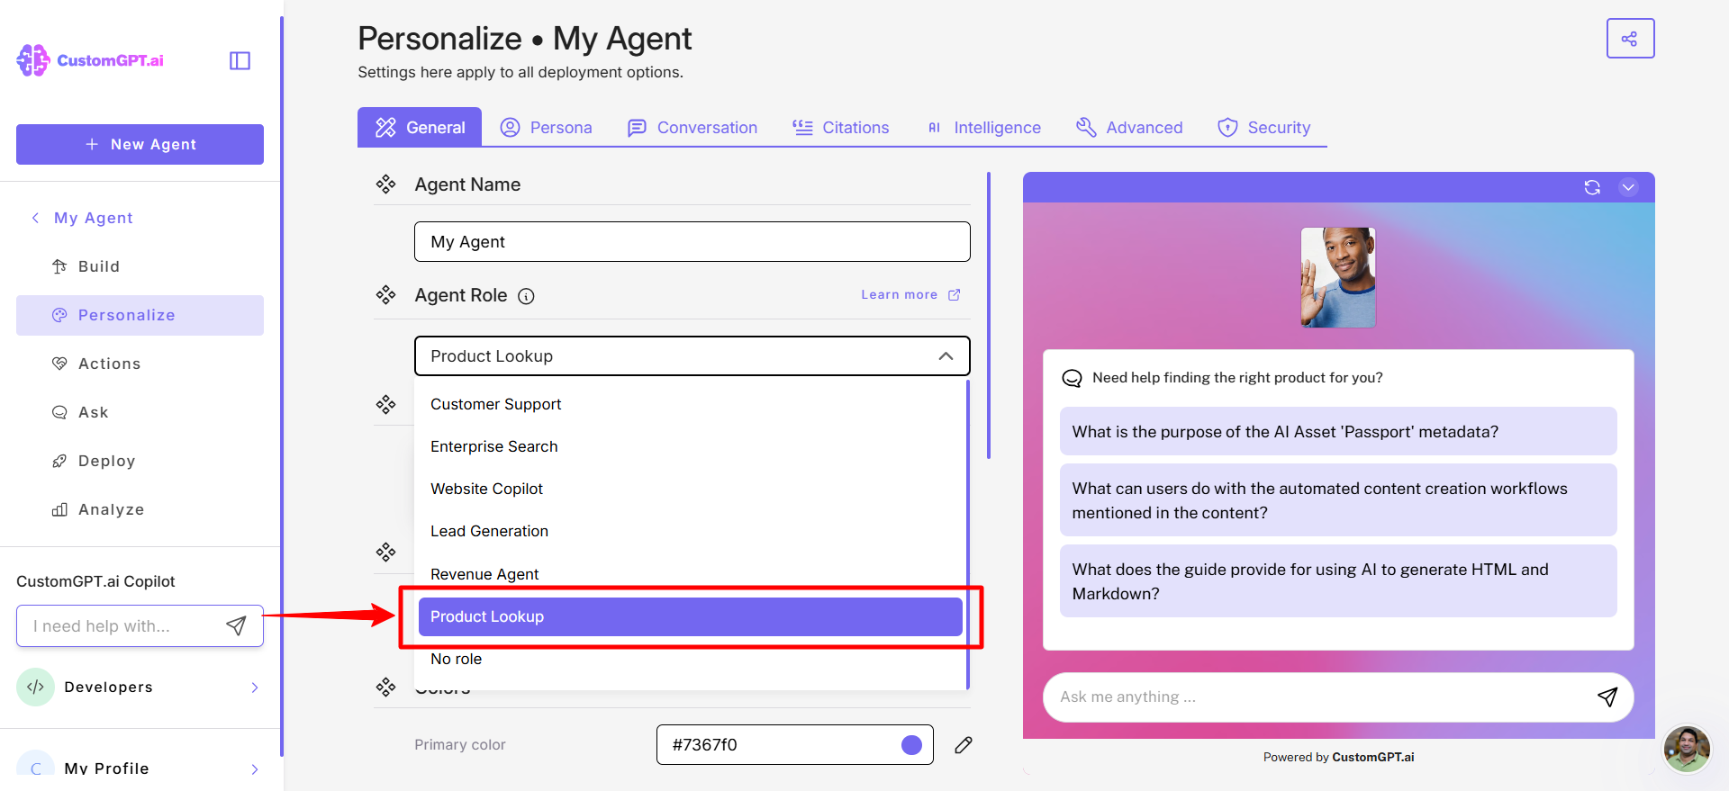Image resolution: width=1729 pixels, height=791 pixels.
Task: Select Website Copilot role
Action: [x=690, y=489]
